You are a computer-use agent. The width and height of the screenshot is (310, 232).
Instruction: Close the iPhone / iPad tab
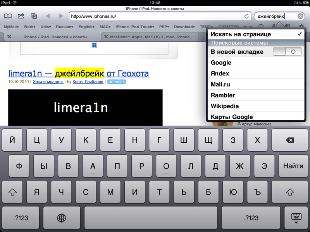[9, 37]
